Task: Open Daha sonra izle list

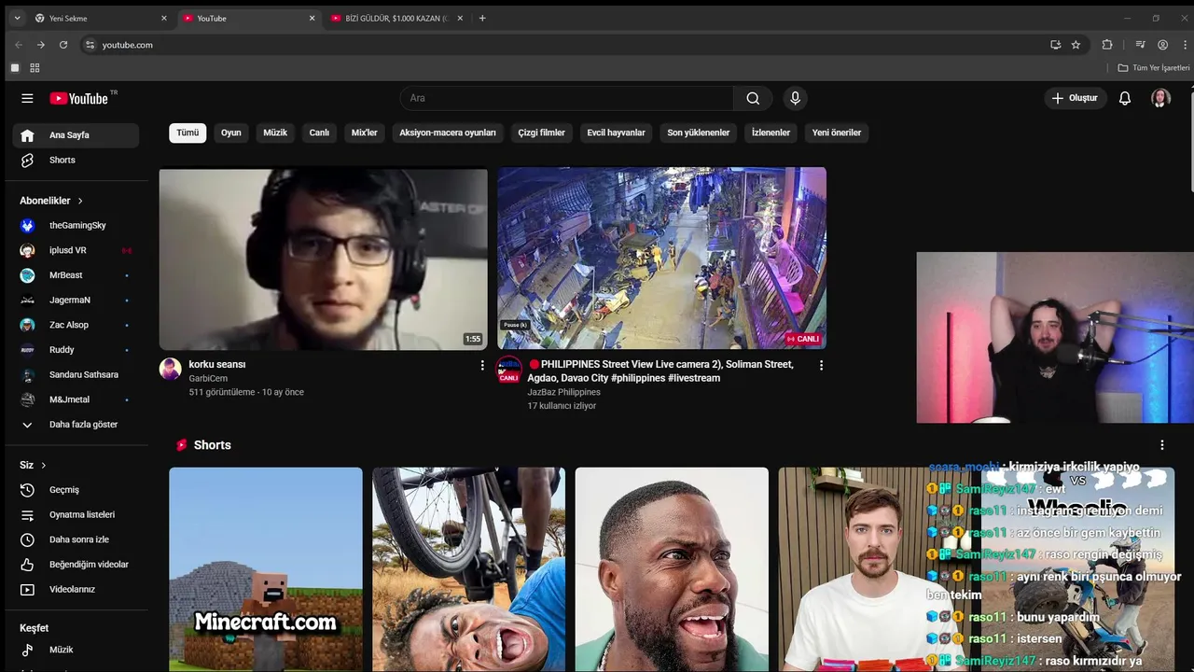Action: tap(76, 539)
